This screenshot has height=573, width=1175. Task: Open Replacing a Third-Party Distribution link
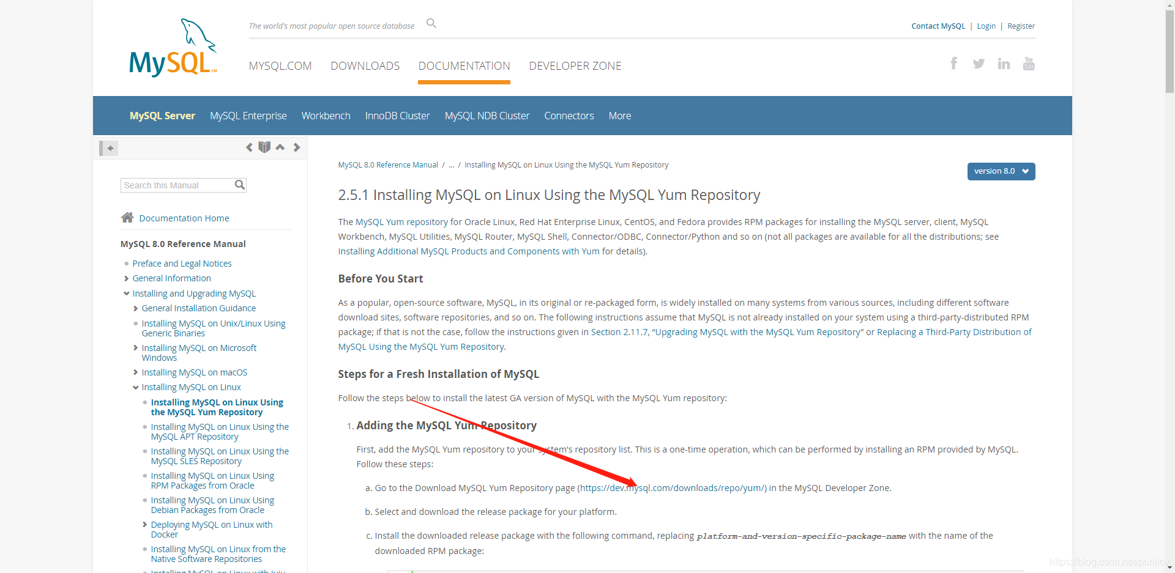coord(685,339)
